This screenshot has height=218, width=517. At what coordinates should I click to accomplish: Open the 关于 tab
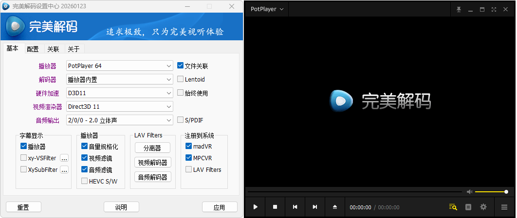[x=74, y=49]
